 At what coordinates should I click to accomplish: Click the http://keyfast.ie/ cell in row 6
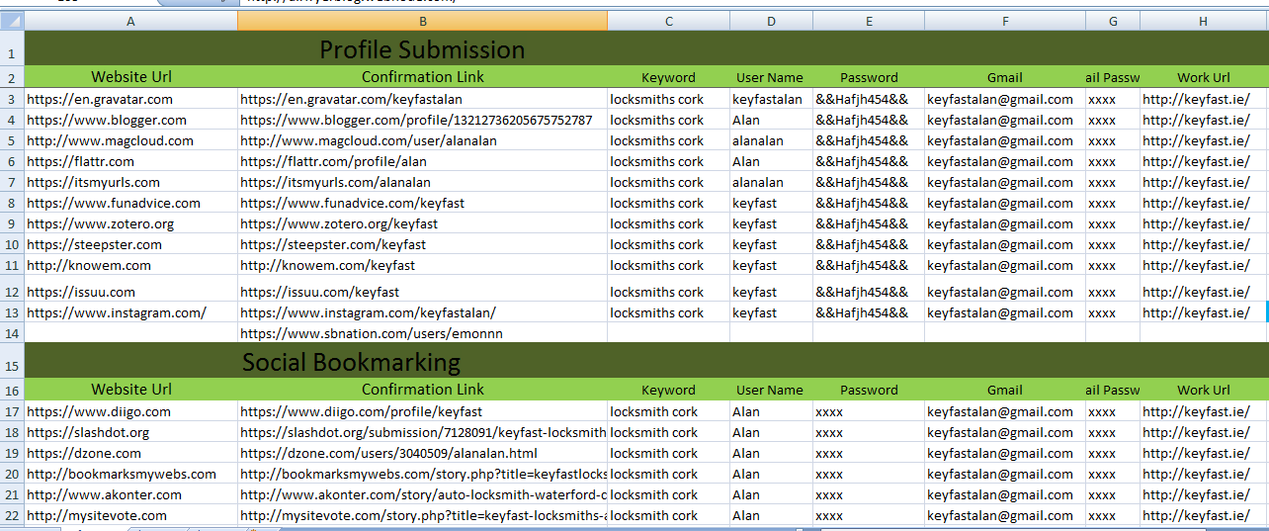click(1203, 161)
